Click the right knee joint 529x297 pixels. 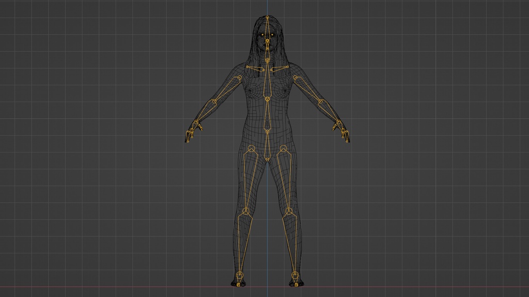click(288, 210)
